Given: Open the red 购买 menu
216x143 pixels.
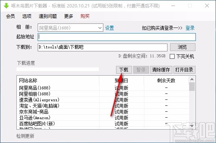Looking at the screenshot, I should [85, 16].
